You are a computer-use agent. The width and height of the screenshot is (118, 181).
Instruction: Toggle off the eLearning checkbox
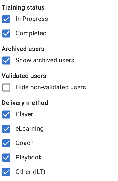(6, 129)
